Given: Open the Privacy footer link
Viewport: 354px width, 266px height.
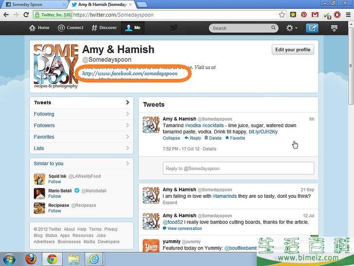Looking at the screenshot, I should [111, 229].
